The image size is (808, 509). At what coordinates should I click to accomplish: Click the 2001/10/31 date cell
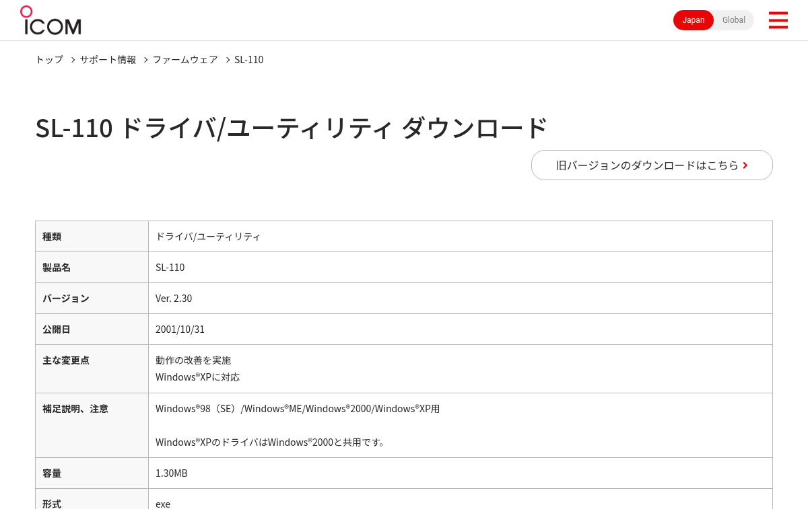point(461,329)
